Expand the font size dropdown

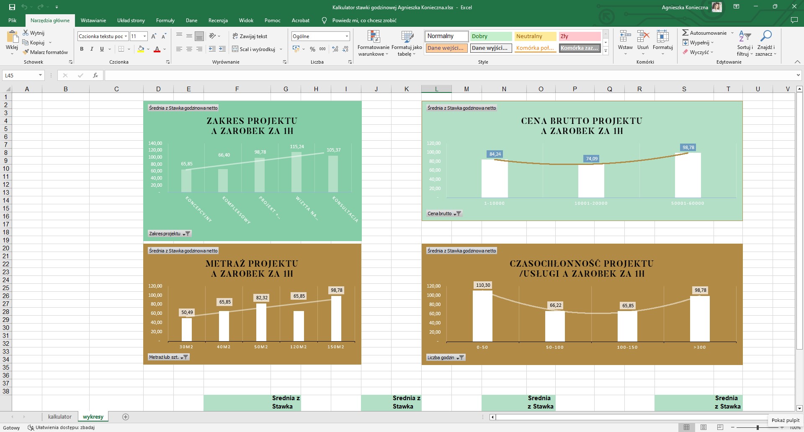coord(144,36)
